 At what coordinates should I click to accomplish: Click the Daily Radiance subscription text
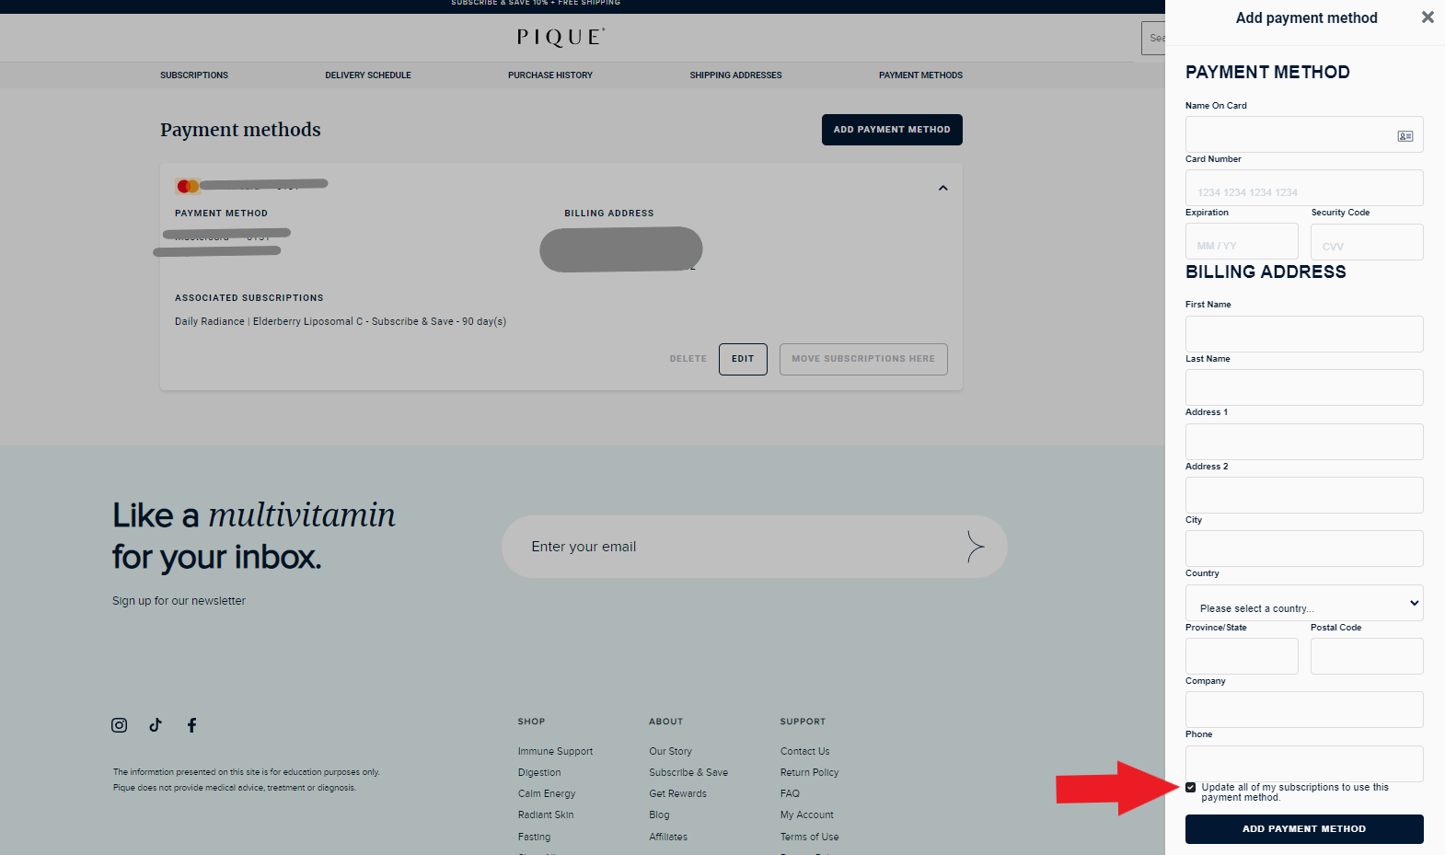pos(341,322)
